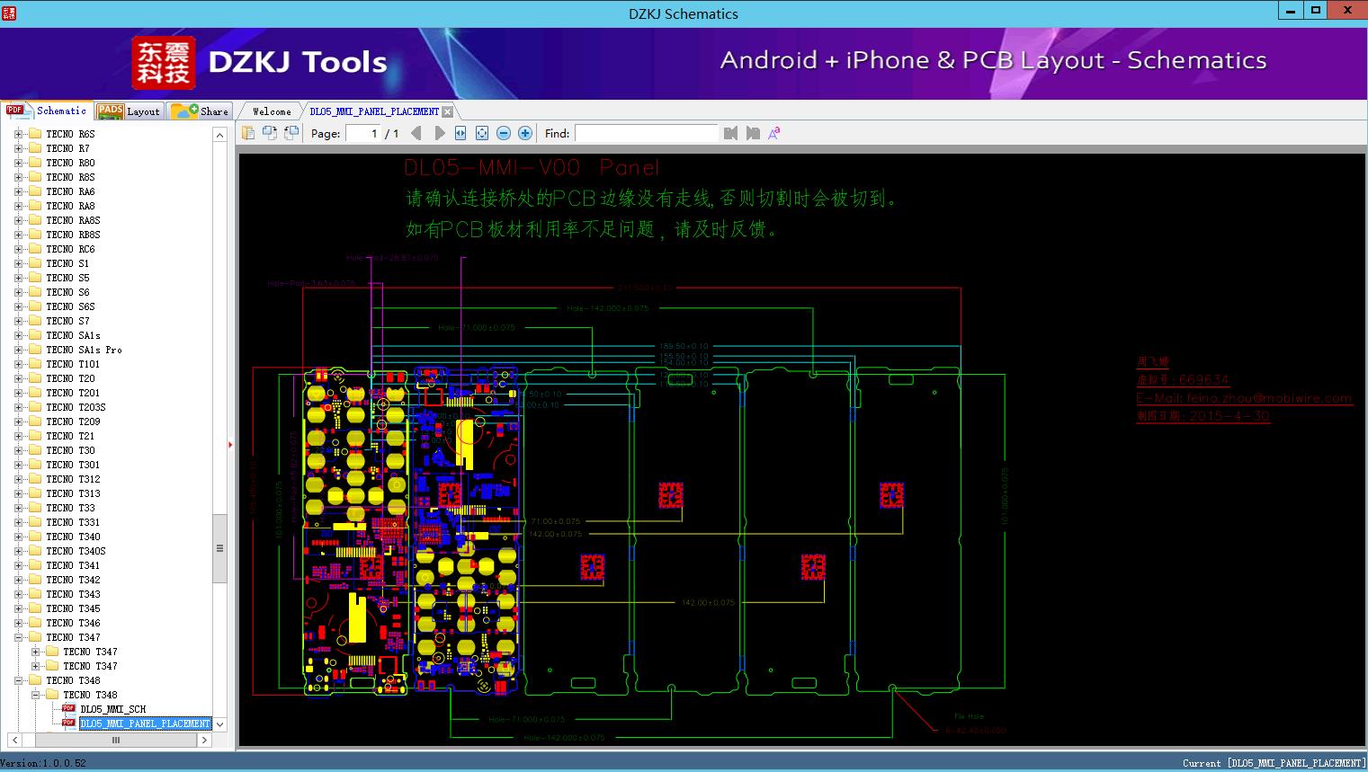Click the Version:1.0.0.52 status text

[44, 763]
